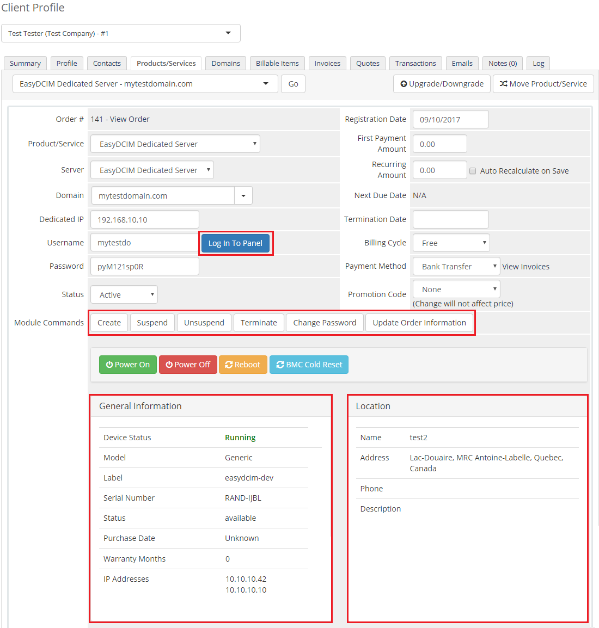Click the Upgrade/Downgrade button
The image size is (599, 628).
pos(442,84)
